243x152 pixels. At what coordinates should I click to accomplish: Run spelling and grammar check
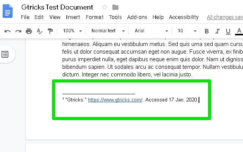point(39,31)
